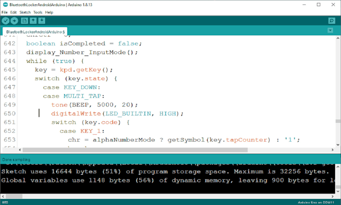Click the 'Done compiling' status message
The width and height of the screenshot is (341, 205).
[x=16, y=159]
